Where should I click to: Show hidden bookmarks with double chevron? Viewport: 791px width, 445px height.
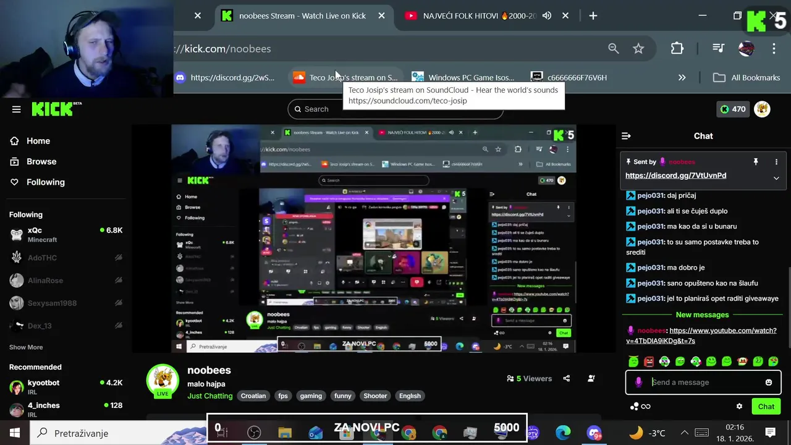coord(682,78)
